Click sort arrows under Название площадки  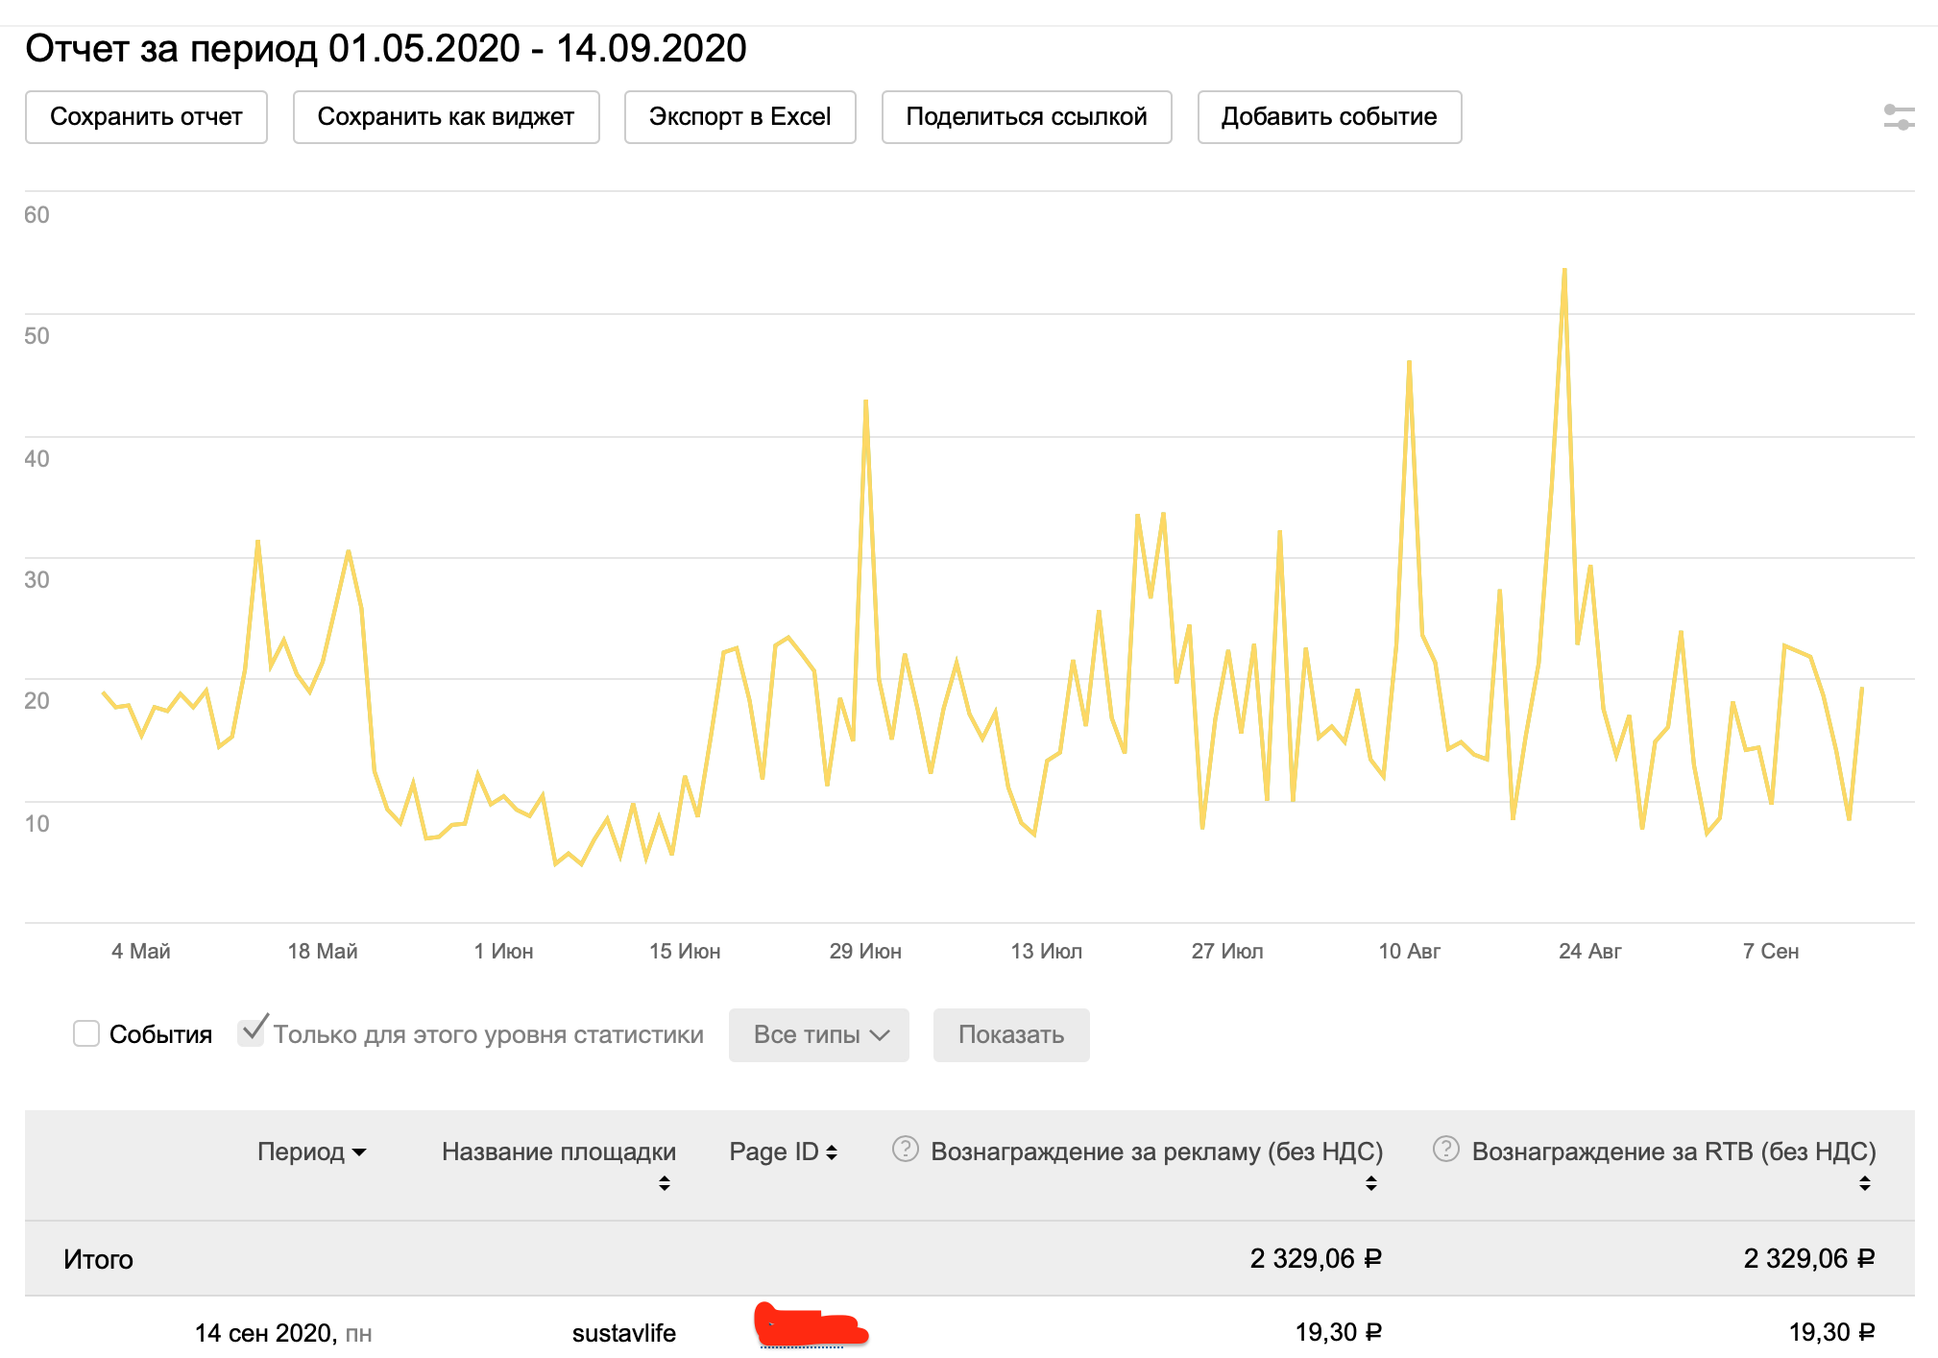pyautogui.click(x=664, y=1183)
